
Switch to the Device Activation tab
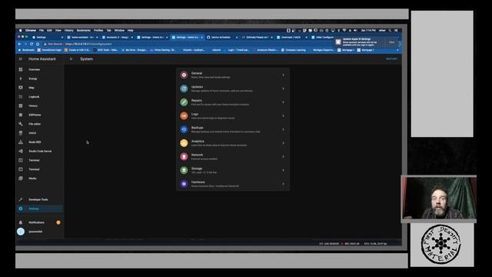click(222, 38)
